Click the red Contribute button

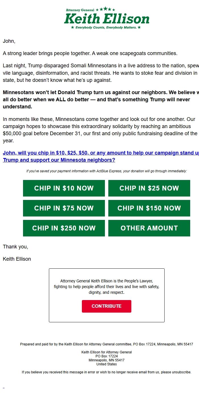click(106, 306)
